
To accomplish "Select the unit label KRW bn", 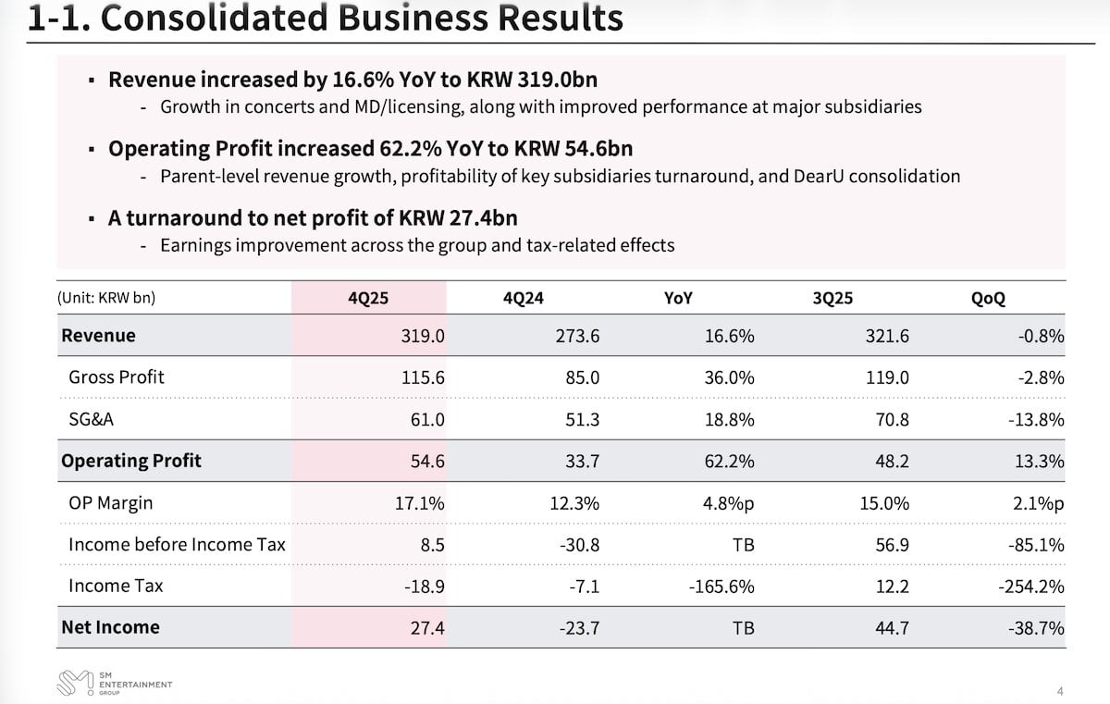I will tap(105, 298).
